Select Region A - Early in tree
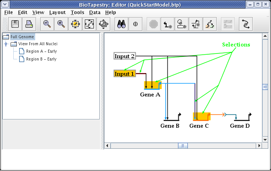Image resolution: width=271 pixels, height=171 pixels. [x=41, y=52]
